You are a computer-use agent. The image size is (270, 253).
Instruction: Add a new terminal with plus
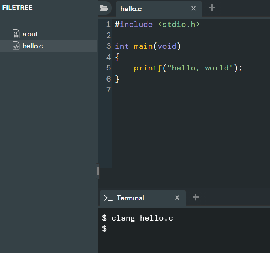196,197
